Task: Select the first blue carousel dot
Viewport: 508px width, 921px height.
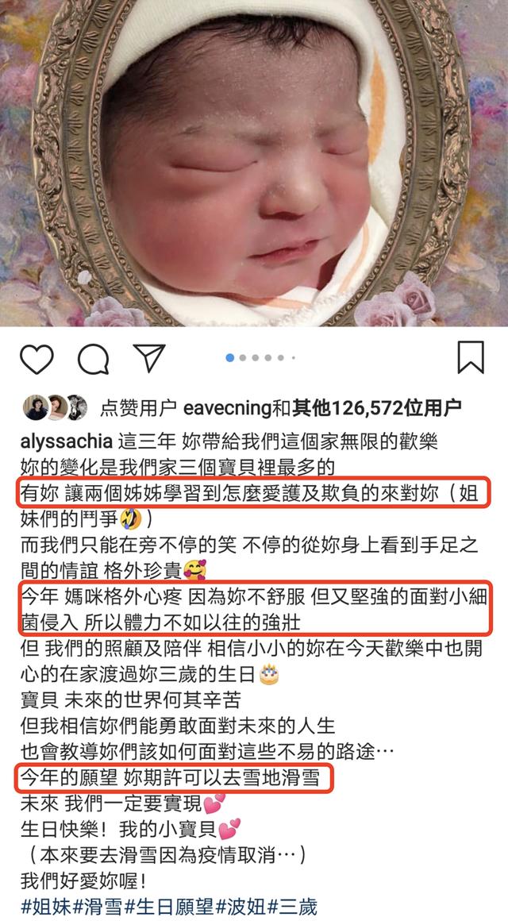Action: point(229,358)
